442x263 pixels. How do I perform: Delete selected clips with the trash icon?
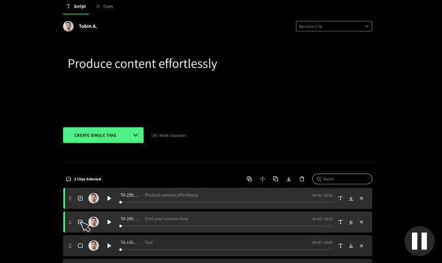(x=302, y=179)
